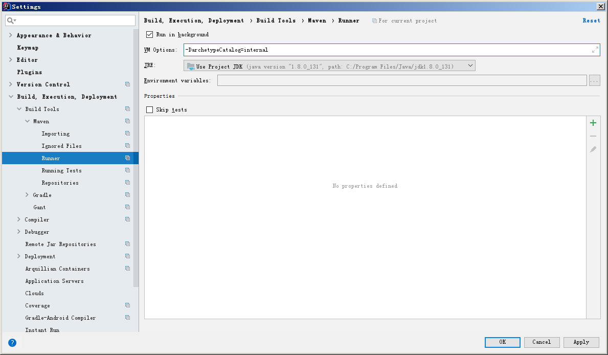Open the JRE dropdown
The width and height of the screenshot is (608, 355).
point(329,66)
